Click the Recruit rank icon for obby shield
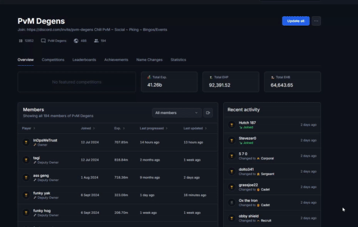 [x=258, y=220]
